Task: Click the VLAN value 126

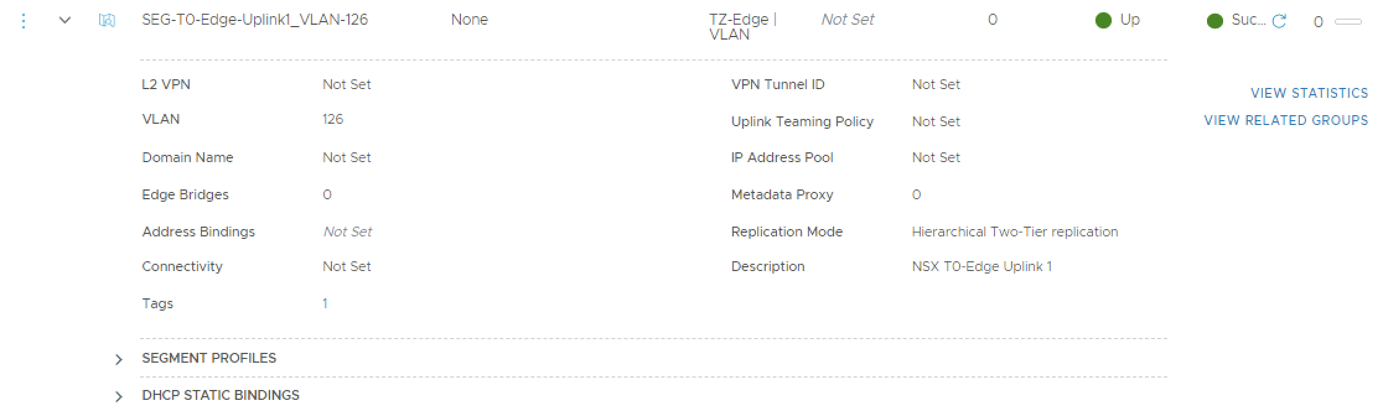Action: click(333, 119)
